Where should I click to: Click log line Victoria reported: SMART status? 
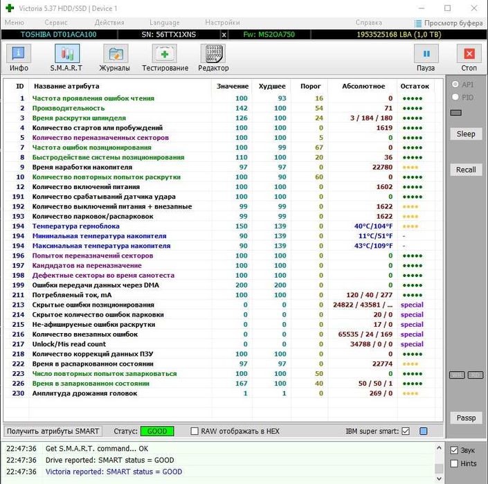pyautogui.click(x=114, y=472)
